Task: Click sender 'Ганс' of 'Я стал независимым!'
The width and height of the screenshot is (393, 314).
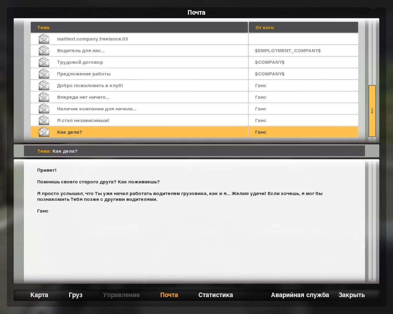Action: pos(303,121)
